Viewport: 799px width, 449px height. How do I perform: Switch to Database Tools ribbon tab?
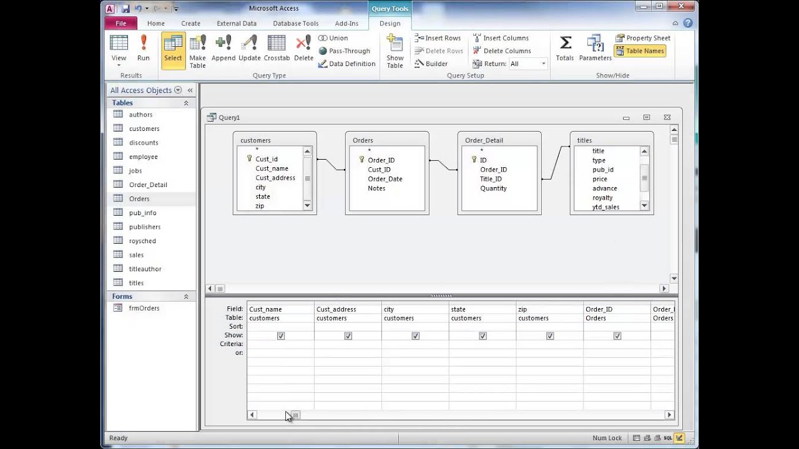click(x=296, y=23)
